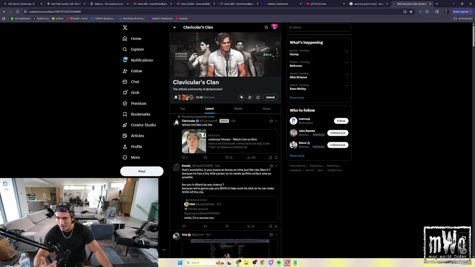Open Grok from the sidebar
The width and height of the screenshot is (475, 267).
[131, 92]
